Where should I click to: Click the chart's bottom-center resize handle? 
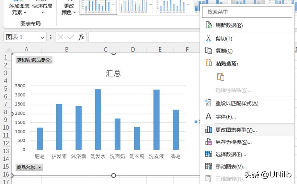pyautogui.click(x=113, y=175)
